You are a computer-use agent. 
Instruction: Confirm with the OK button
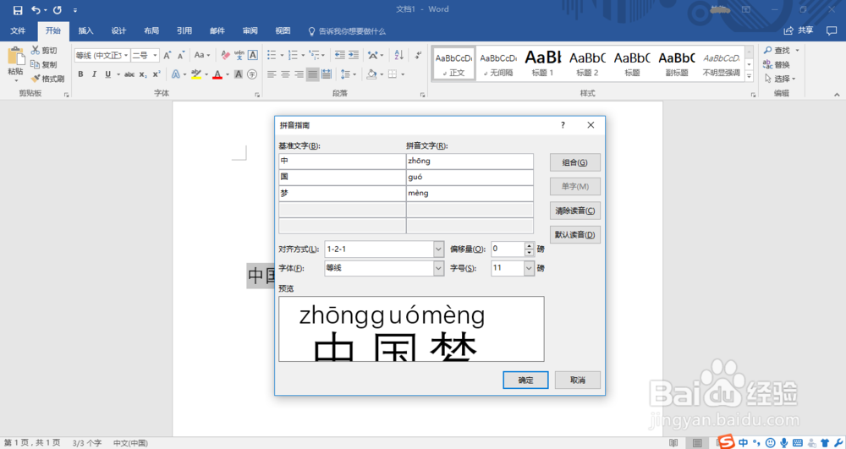click(525, 380)
